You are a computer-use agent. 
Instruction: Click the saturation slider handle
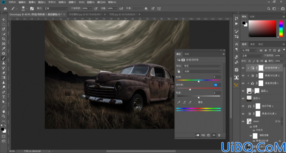190,89
